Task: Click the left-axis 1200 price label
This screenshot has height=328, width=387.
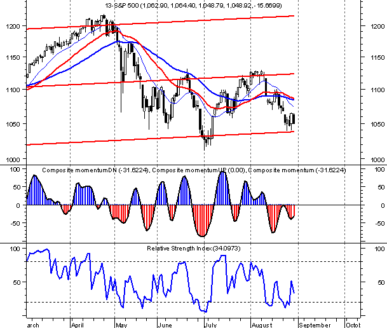Action: 13,26
